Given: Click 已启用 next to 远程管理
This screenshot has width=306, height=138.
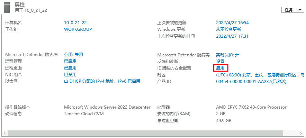Looking at the screenshot, I should (70, 61).
